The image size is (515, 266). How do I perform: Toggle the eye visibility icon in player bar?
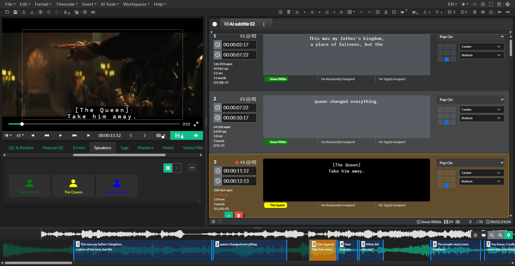click(196, 136)
